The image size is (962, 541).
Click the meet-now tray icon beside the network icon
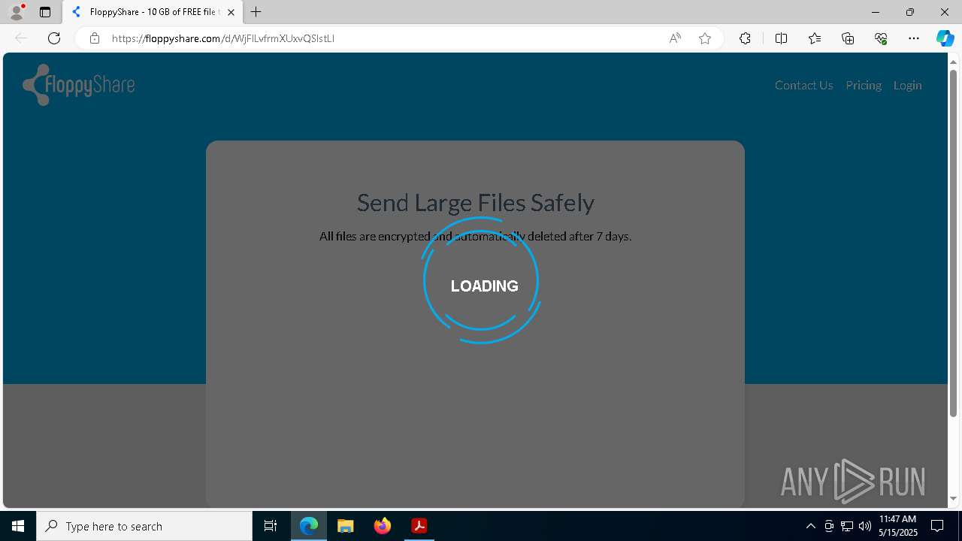[829, 526]
